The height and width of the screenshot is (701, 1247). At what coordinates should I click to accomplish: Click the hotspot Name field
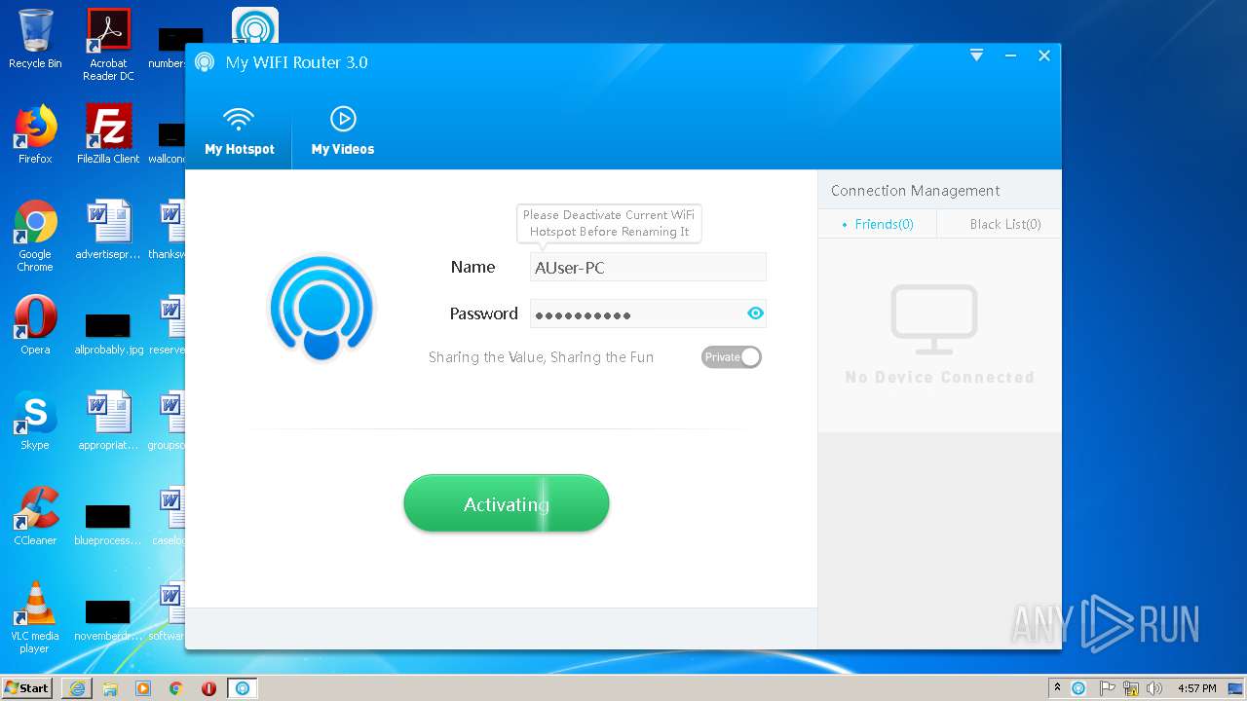(x=648, y=267)
